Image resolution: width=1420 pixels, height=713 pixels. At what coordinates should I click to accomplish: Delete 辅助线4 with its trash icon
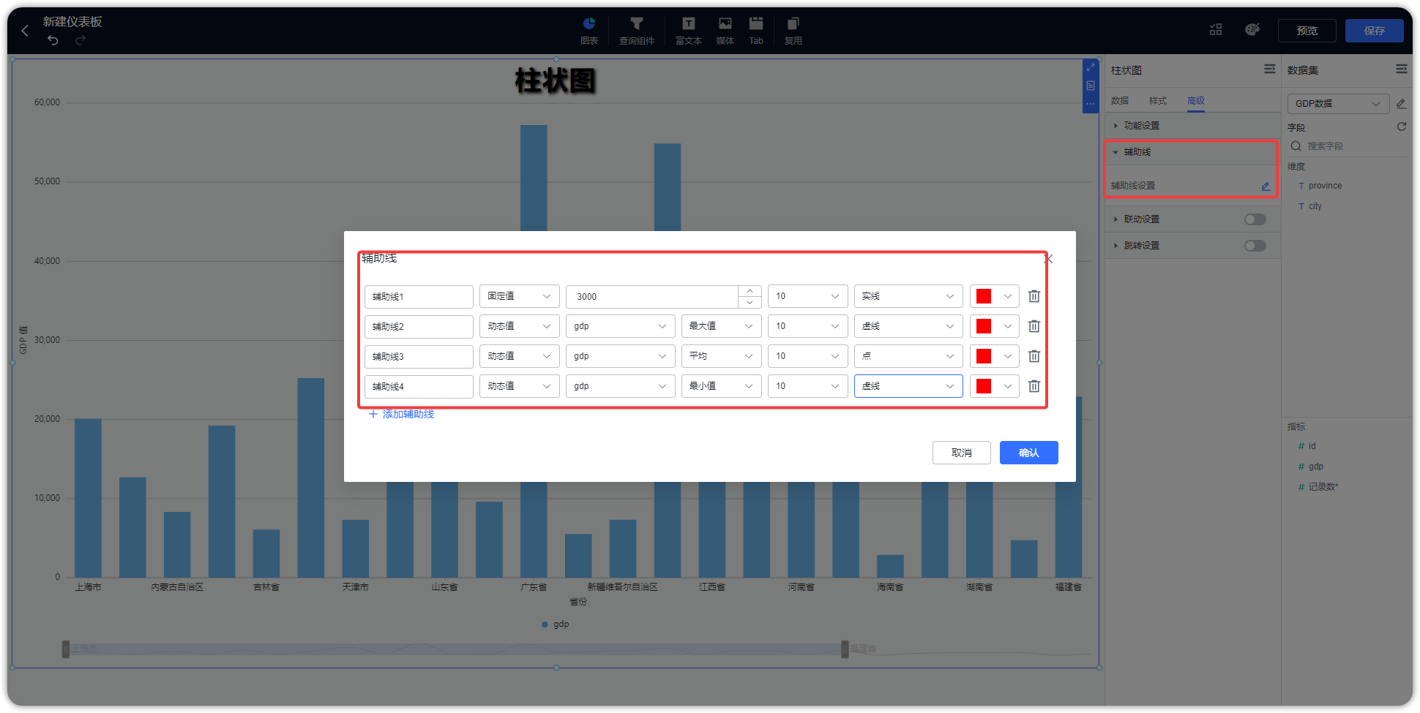click(1034, 386)
